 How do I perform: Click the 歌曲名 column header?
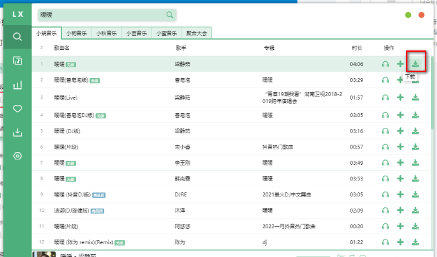[x=62, y=48]
